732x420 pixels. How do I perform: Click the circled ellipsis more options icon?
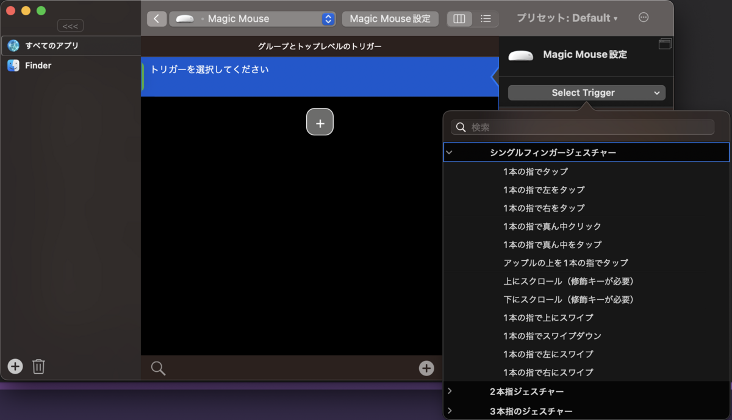pyautogui.click(x=644, y=18)
